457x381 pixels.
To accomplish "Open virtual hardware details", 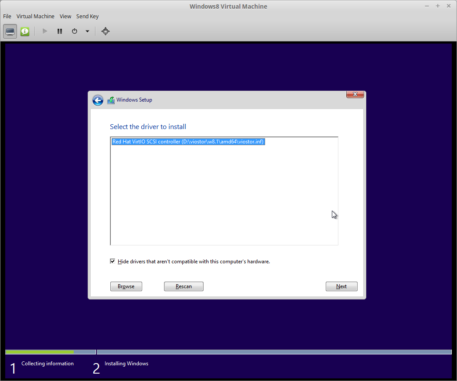I will [25, 31].
